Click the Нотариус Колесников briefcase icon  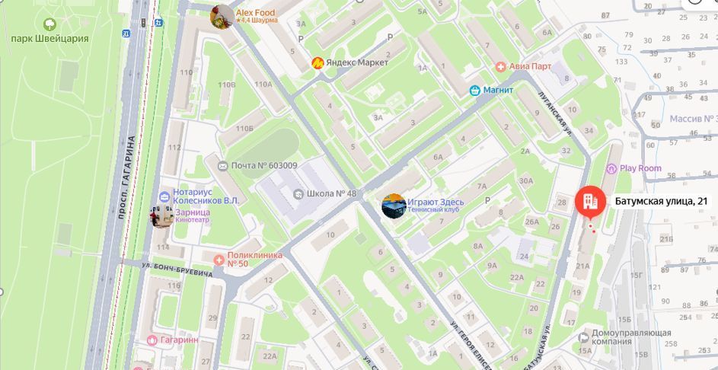(164, 197)
